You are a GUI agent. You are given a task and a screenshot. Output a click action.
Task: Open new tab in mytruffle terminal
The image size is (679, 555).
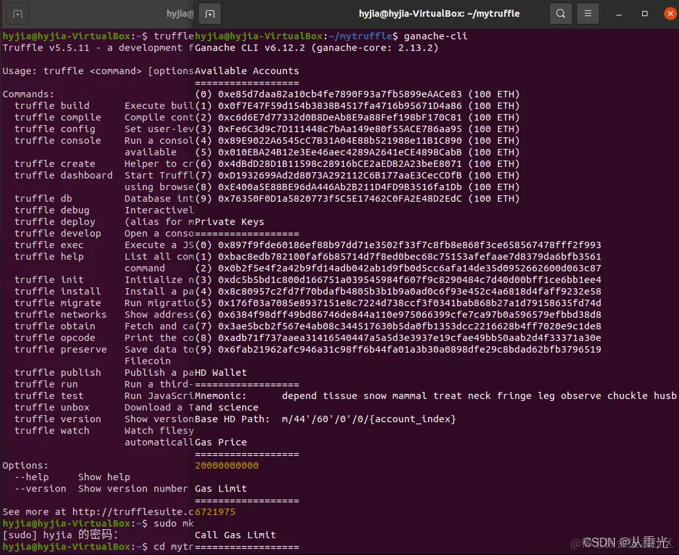point(210,14)
